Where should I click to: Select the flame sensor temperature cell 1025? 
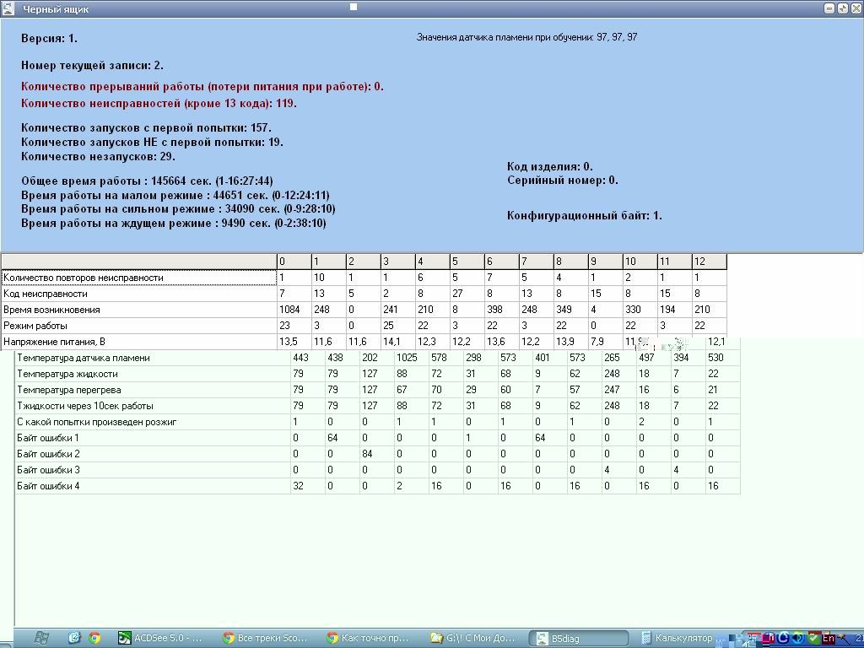click(x=412, y=358)
